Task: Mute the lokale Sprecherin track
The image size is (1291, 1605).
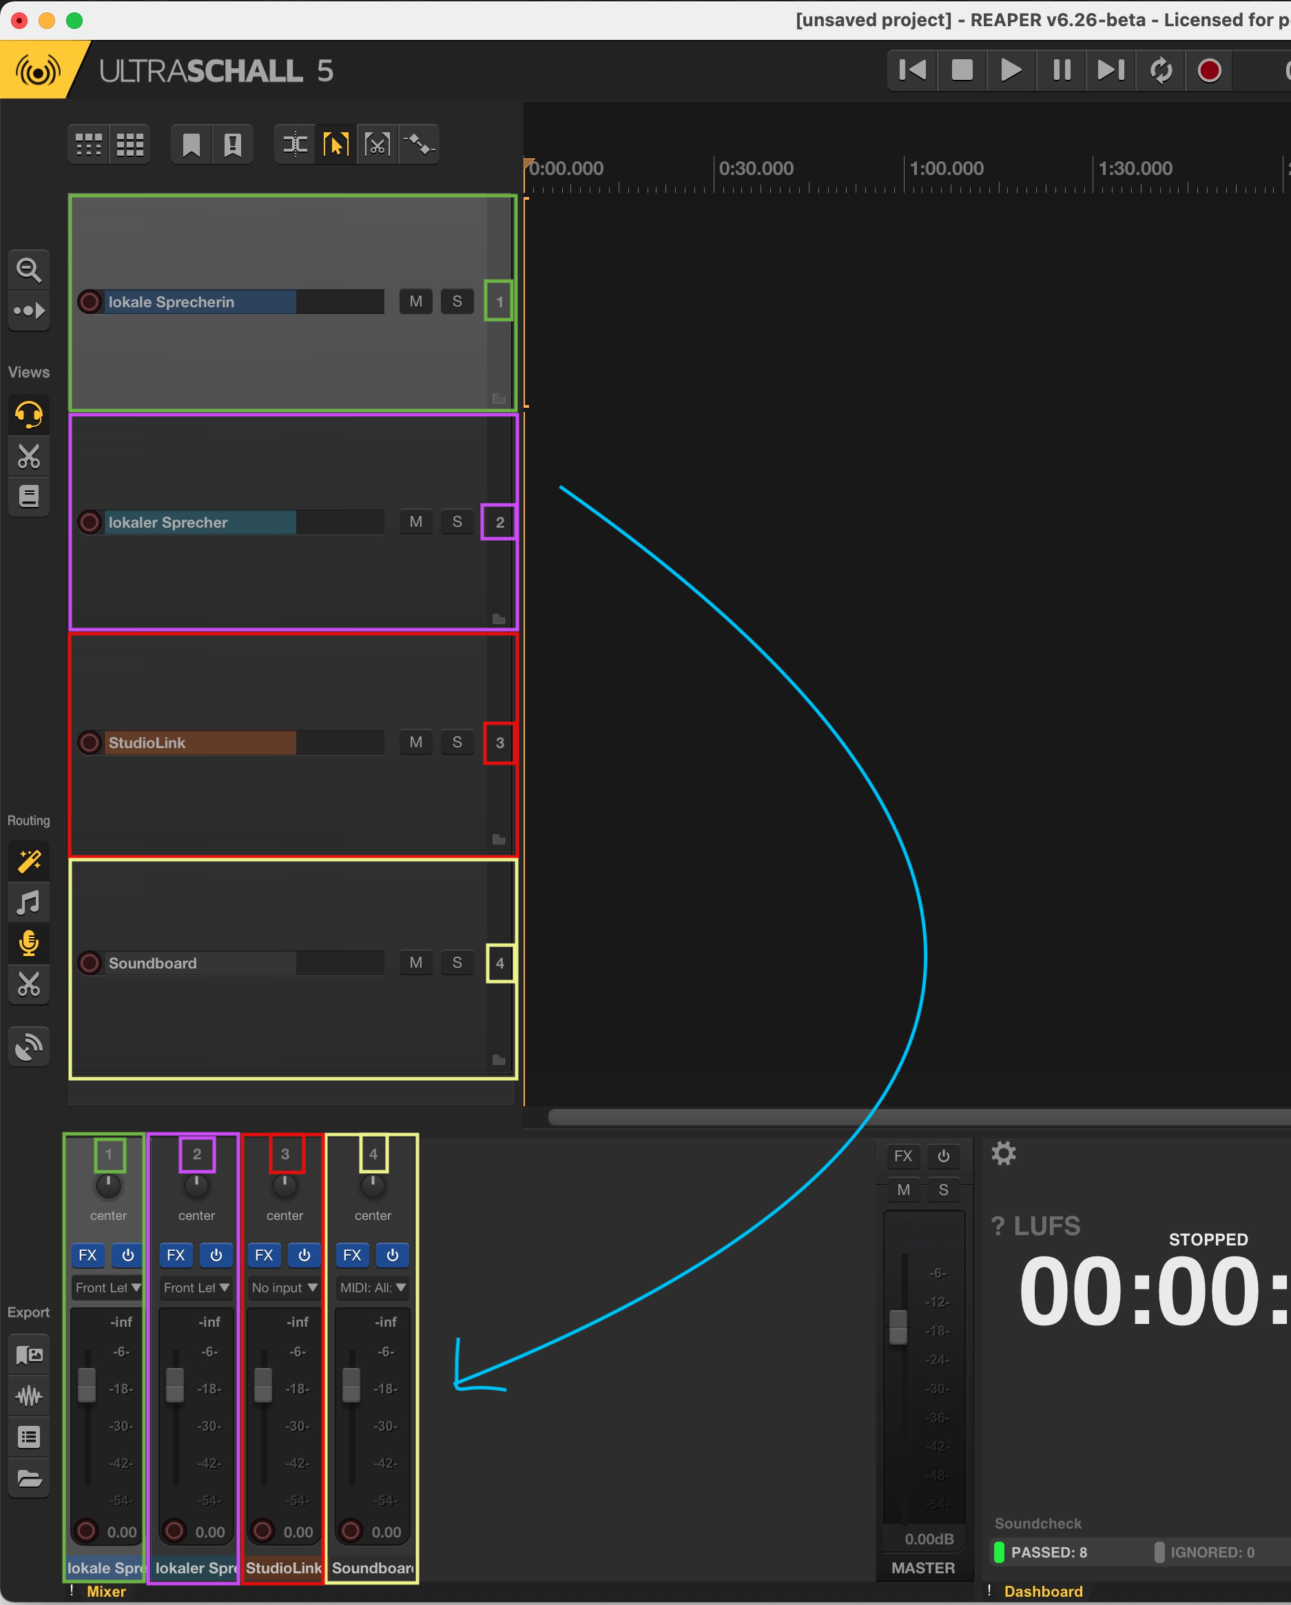Action: (x=415, y=302)
